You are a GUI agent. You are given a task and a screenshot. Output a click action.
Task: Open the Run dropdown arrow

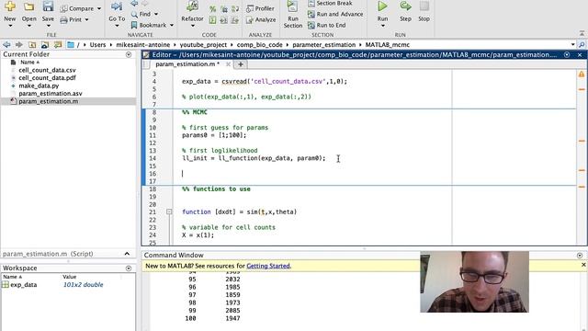pos(382,26)
